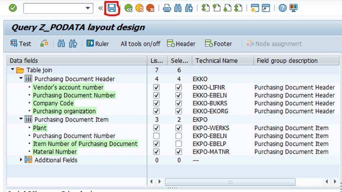Screen dimensions: 342x192
Task: Click the Find binoculars in application toolbar
Action: point(61,43)
